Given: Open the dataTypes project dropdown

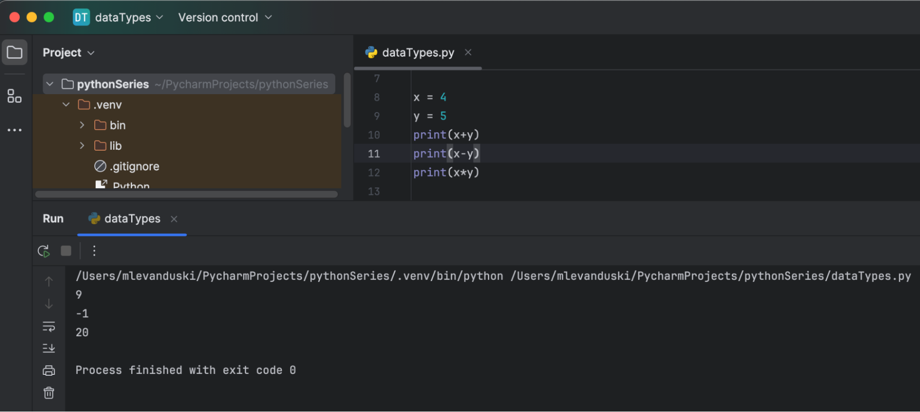Looking at the screenshot, I should pyautogui.click(x=129, y=17).
